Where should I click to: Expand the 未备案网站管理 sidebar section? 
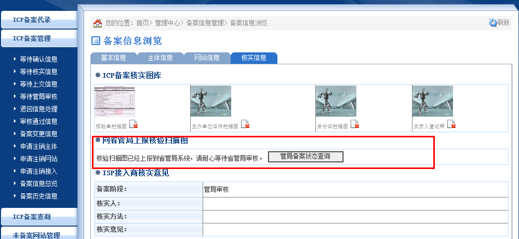(x=39, y=233)
